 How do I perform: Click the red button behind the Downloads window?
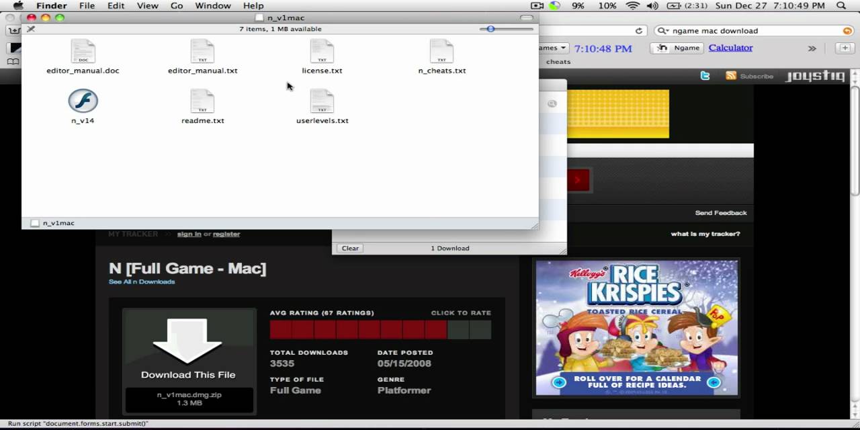click(578, 180)
